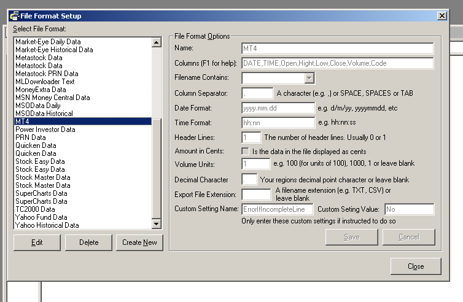The image size is (463, 302).
Task: Click the Date Format field
Action: click(278, 108)
